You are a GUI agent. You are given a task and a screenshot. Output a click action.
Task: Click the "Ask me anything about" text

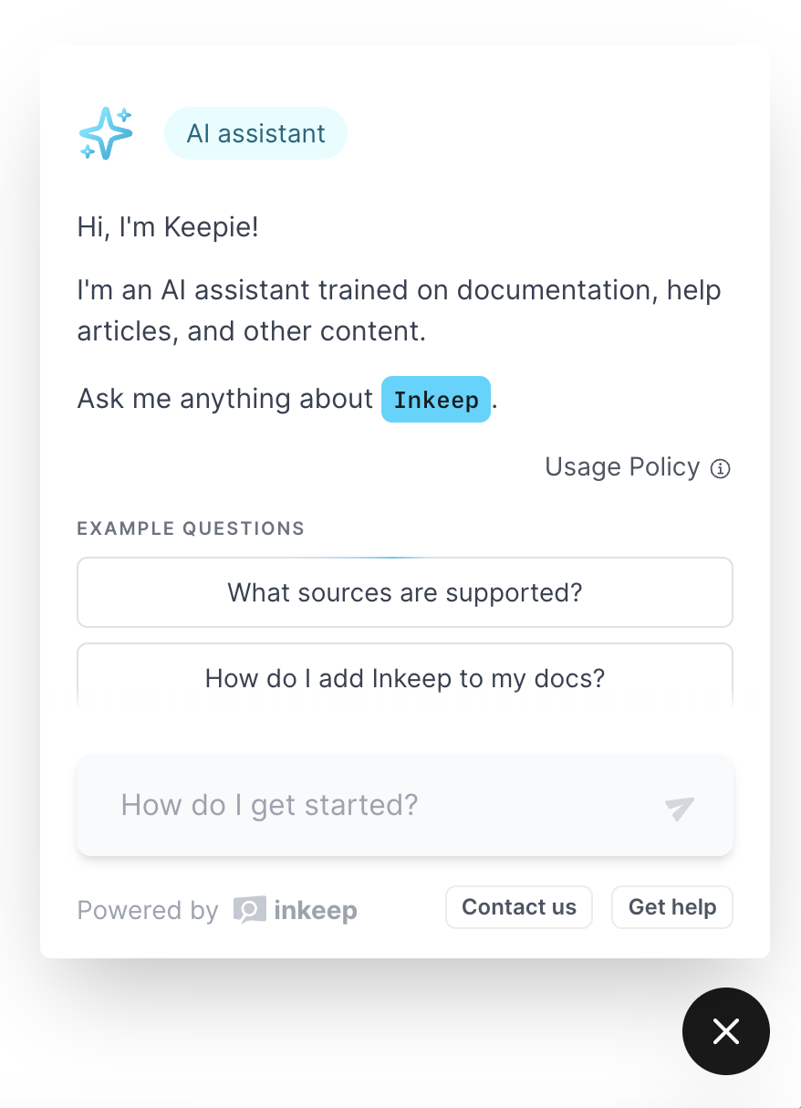[225, 399]
